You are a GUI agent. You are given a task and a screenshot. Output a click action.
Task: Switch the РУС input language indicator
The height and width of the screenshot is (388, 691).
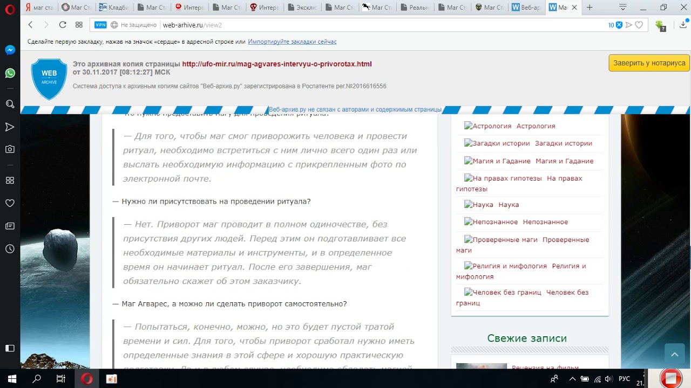coord(624,379)
